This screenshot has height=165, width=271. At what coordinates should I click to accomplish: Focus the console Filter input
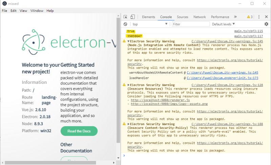(191, 24)
